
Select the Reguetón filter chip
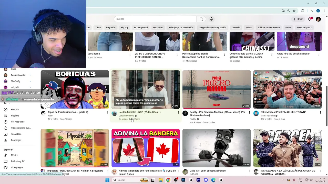pos(111,28)
